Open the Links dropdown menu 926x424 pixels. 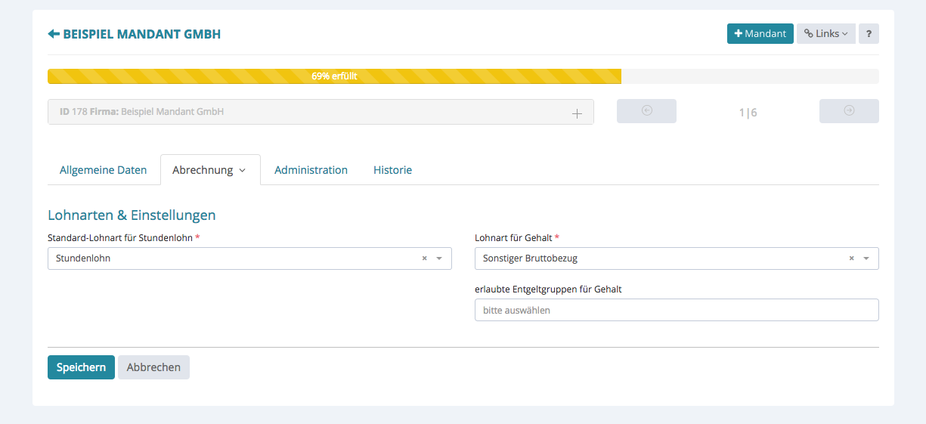click(x=825, y=34)
